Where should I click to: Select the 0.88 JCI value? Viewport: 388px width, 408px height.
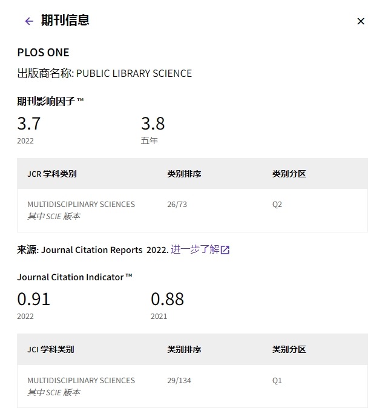click(x=167, y=299)
